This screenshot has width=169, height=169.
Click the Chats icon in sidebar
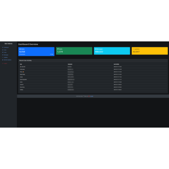point(3,52)
